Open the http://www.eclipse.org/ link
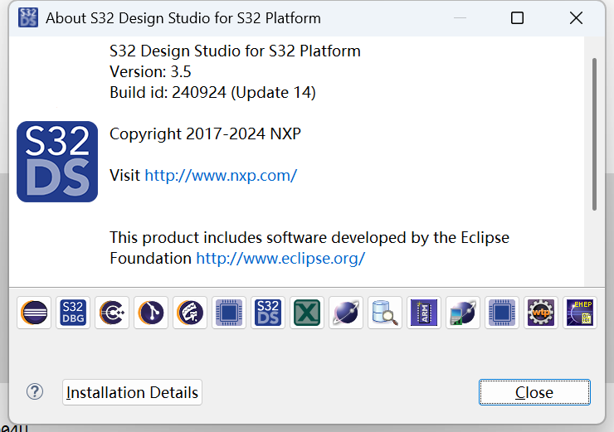Screen dimensions: 614x432 click(280, 258)
